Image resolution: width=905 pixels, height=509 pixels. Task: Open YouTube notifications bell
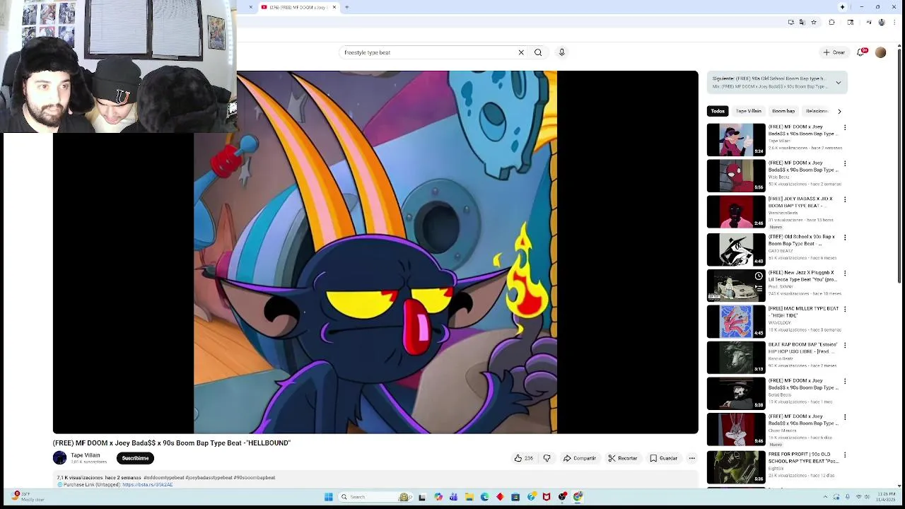coord(862,52)
